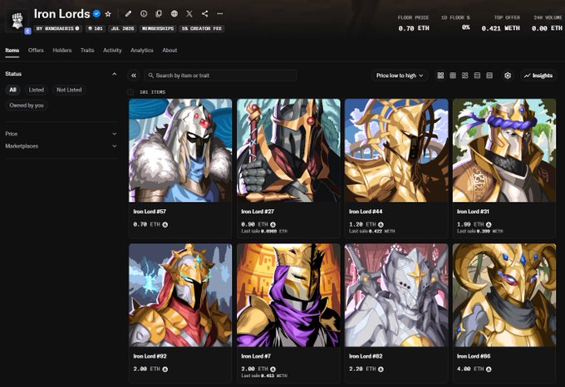
Task: Open Iron Lord #44 artwork
Action: pyautogui.click(x=396, y=150)
